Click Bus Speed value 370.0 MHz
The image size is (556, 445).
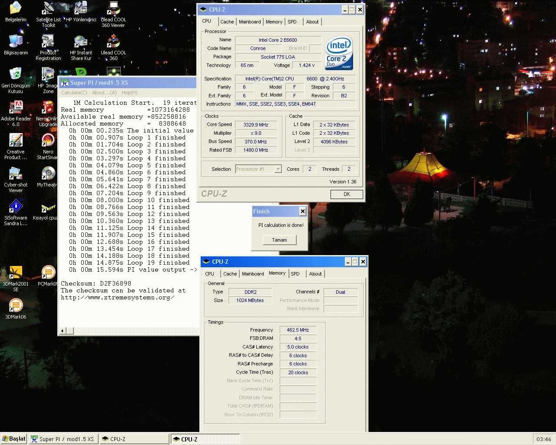255,142
